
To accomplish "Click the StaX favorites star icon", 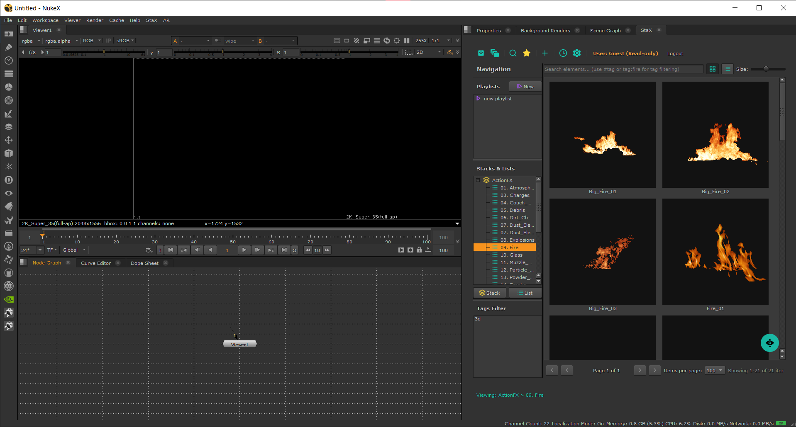I will click(527, 53).
